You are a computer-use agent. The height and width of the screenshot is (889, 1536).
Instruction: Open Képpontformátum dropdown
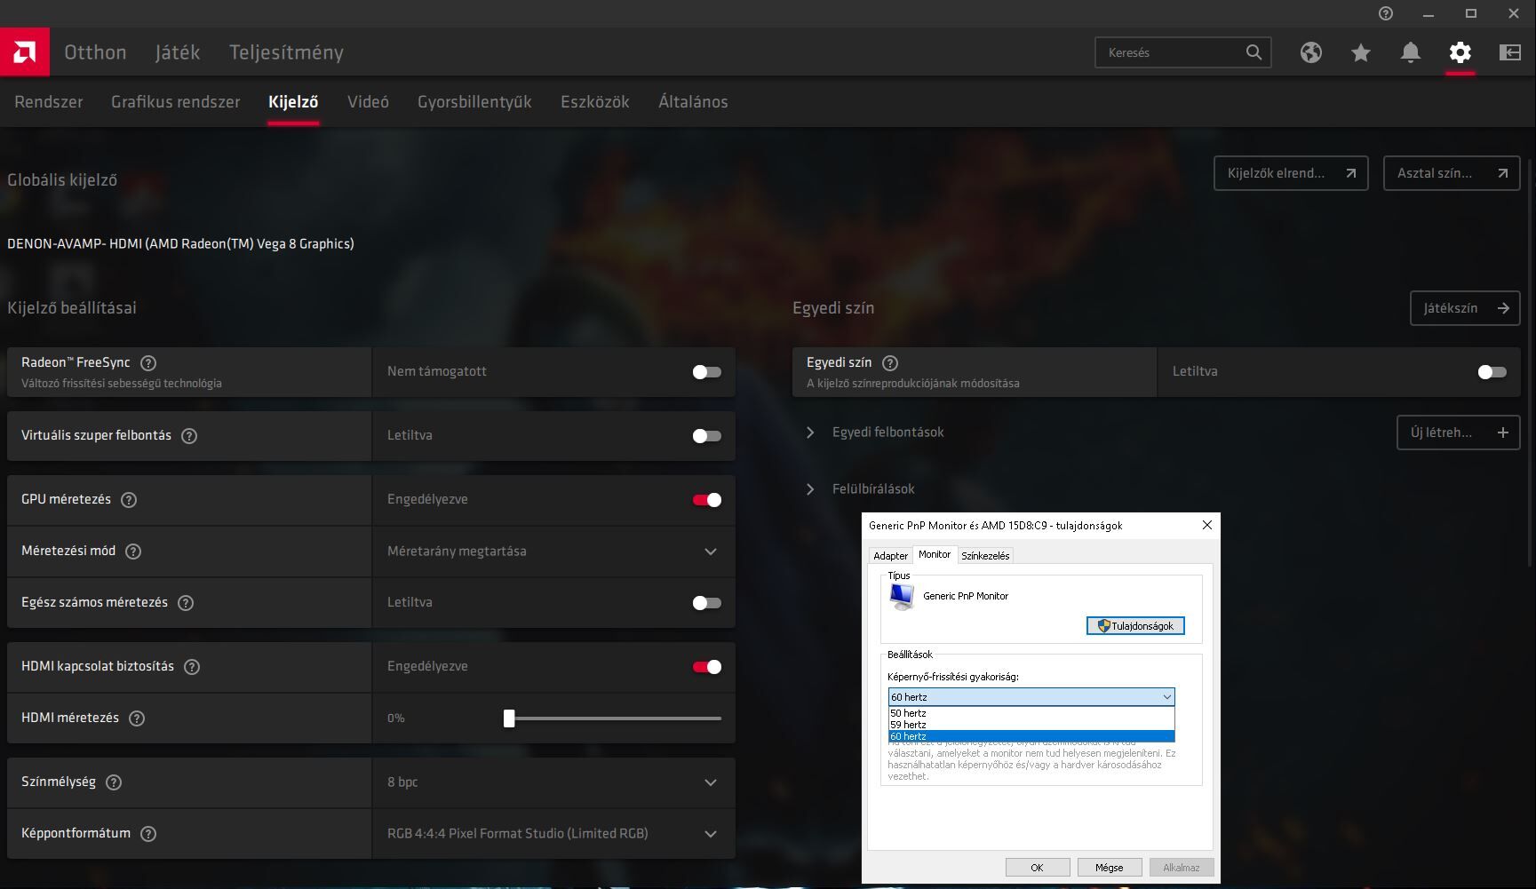click(x=553, y=834)
